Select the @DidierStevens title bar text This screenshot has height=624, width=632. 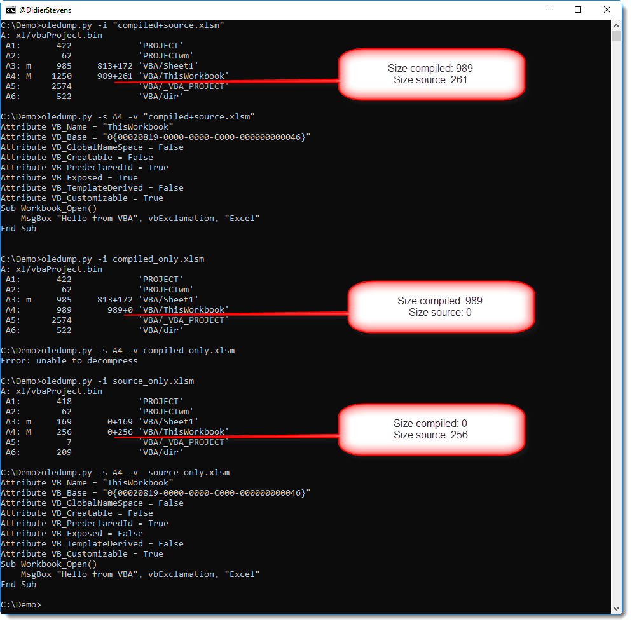coord(45,10)
